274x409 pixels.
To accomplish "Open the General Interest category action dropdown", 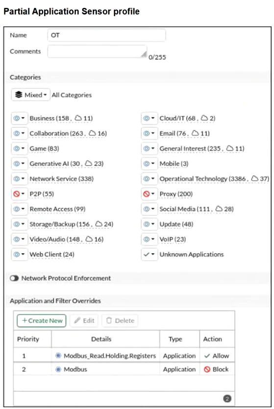I will click(149, 148).
